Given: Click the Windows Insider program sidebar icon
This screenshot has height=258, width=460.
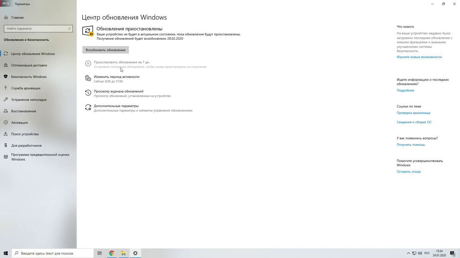Looking at the screenshot, I should pos(6,157).
